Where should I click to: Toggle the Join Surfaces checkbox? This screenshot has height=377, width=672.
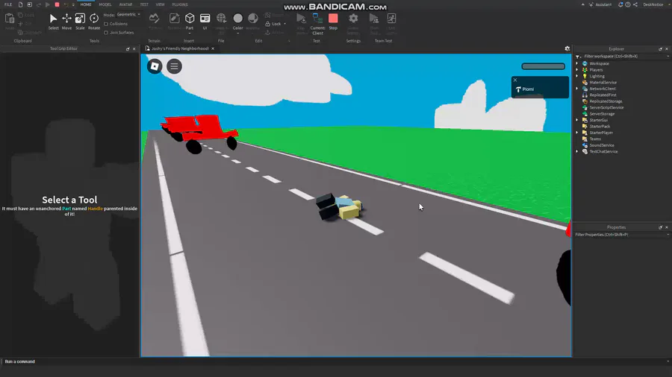[x=106, y=33]
